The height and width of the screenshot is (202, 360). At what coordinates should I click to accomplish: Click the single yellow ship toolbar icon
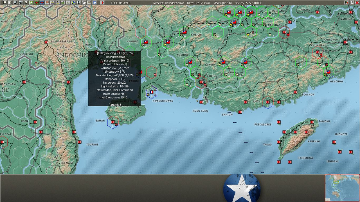[x=52, y=3]
